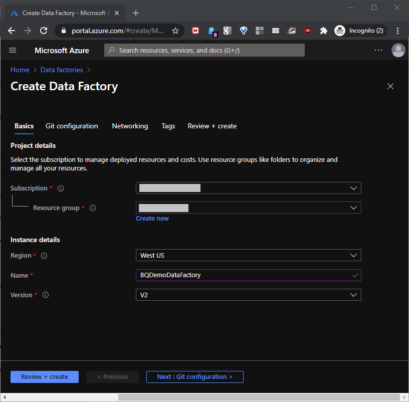
Task: Open the Version dropdown showing V2
Action: pyautogui.click(x=248, y=295)
